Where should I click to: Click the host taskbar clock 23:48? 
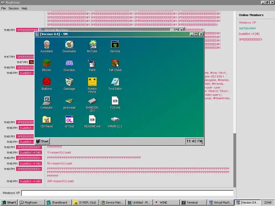click(268, 203)
